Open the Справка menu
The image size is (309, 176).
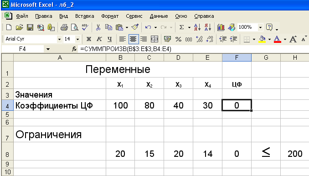204,16
